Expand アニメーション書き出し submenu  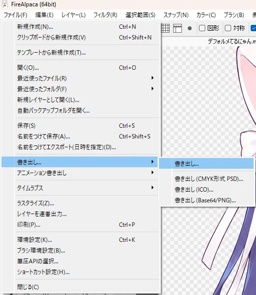(x=79, y=173)
